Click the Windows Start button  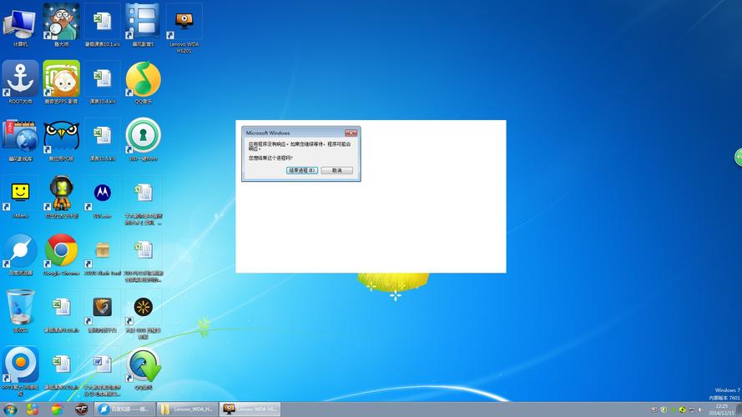[10, 409]
